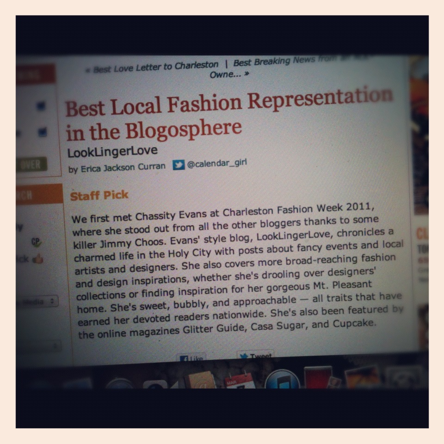Click the Photo Booth icon in the dock
This screenshot has height=444, width=444.
318,377
